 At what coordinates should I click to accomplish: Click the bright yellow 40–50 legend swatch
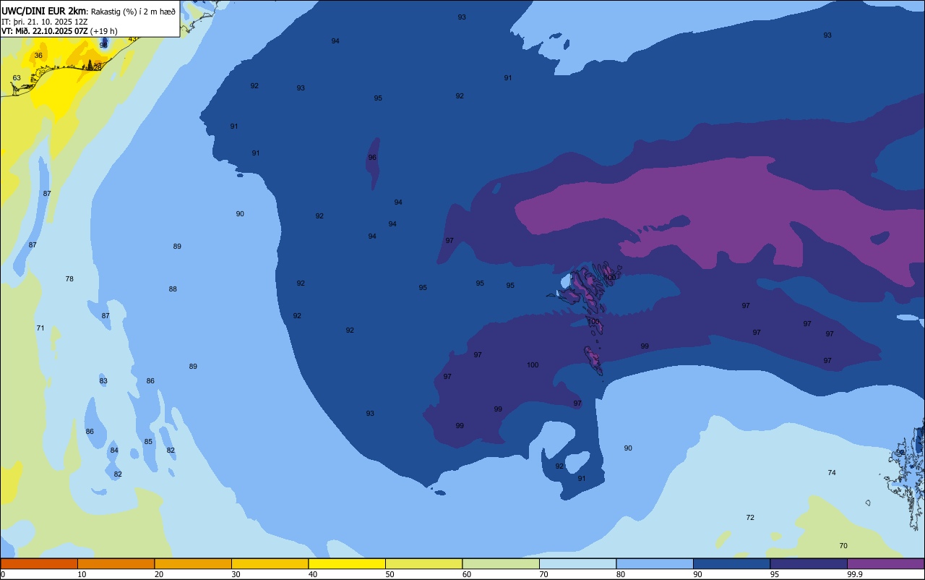pyautogui.click(x=347, y=563)
